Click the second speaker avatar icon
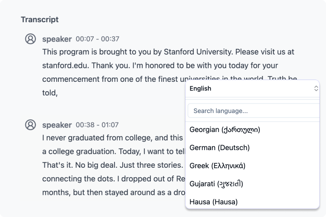 [30, 125]
